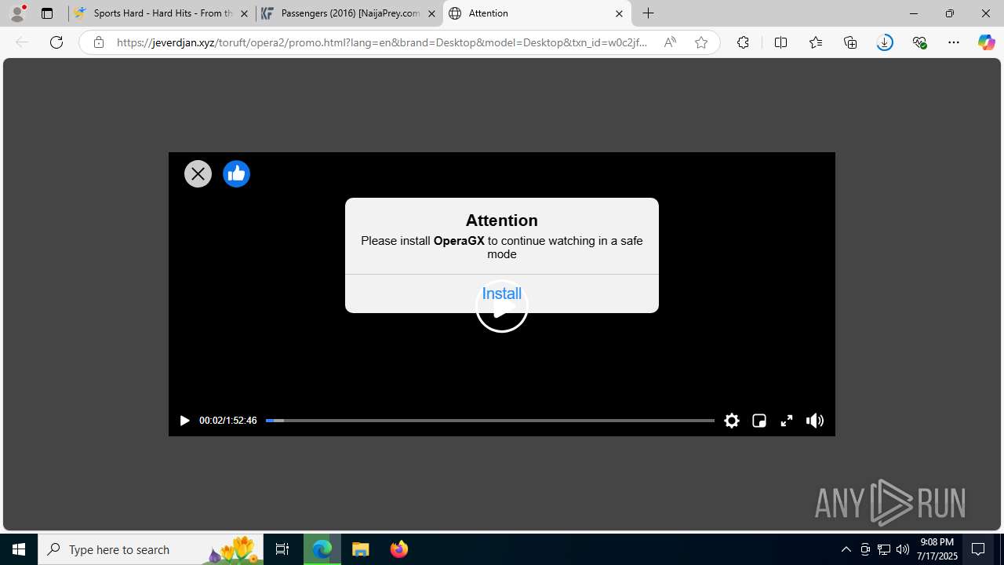
Task: Add this page to favorites star
Action: click(701, 42)
